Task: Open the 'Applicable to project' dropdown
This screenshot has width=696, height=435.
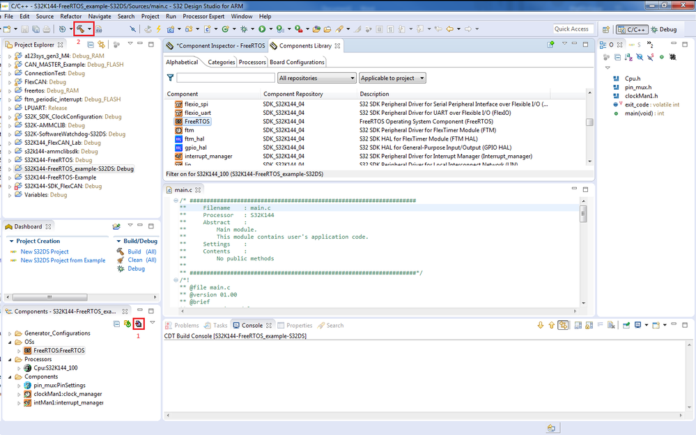Action: coord(392,78)
